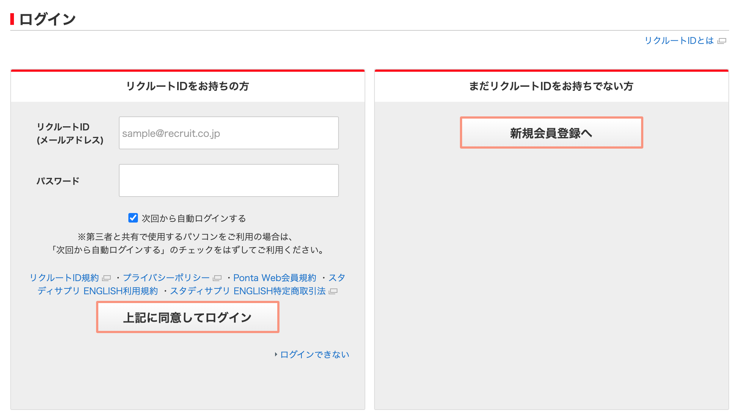Image resolution: width=735 pixels, height=418 pixels.
Task: Click new-window icon after リクルートID規約
Action: pyautogui.click(x=107, y=278)
